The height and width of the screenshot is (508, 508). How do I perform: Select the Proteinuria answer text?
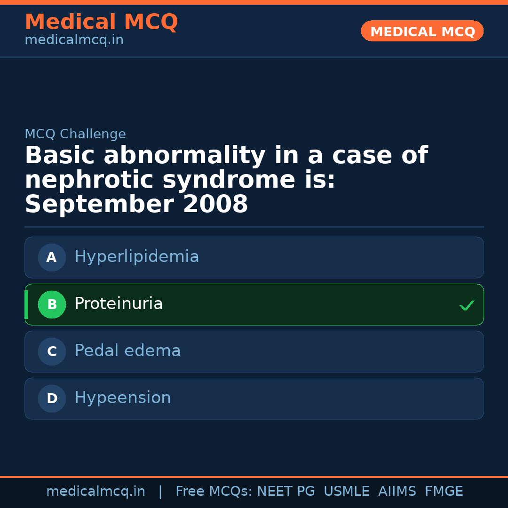point(119,304)
